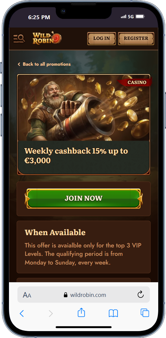Screen dimensions: 166x338
Task: Open the Safari share sheet icon
Action: point(81,313)
